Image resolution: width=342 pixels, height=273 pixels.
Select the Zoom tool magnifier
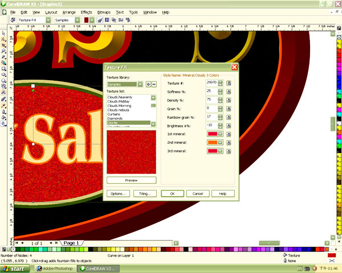[x=3, y=51]
